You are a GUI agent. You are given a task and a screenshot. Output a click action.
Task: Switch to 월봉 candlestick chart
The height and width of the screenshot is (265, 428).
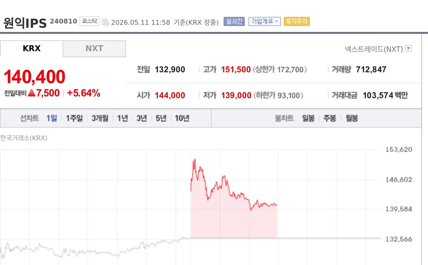click(352, 119)
